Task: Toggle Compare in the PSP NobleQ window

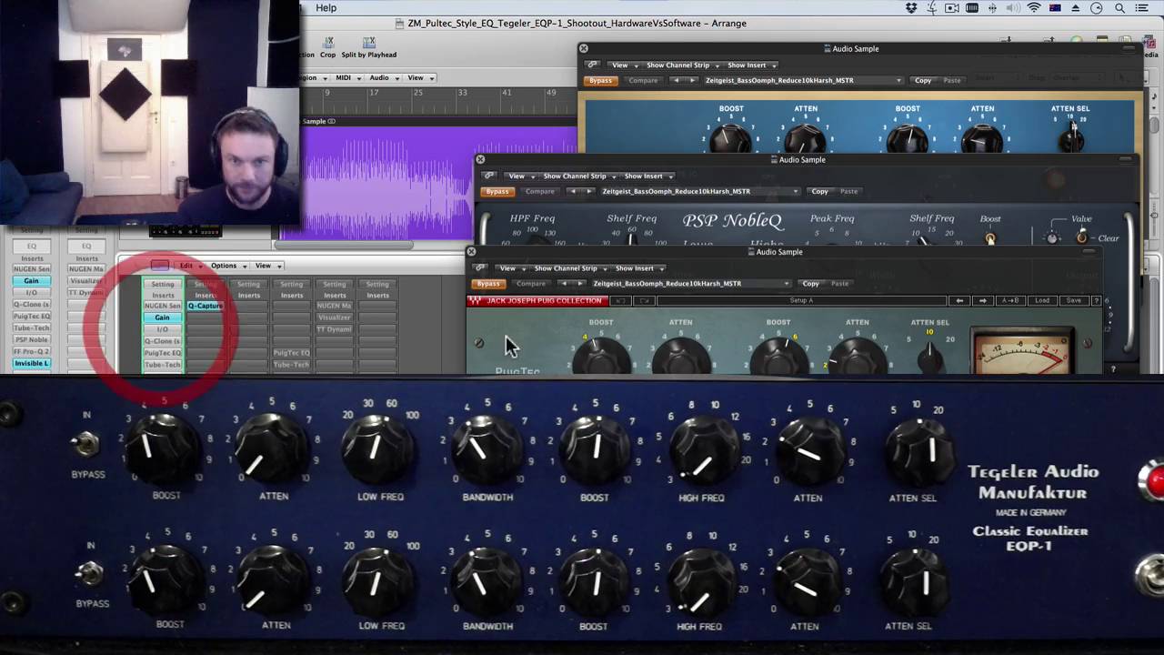Action: coord(539,191)
